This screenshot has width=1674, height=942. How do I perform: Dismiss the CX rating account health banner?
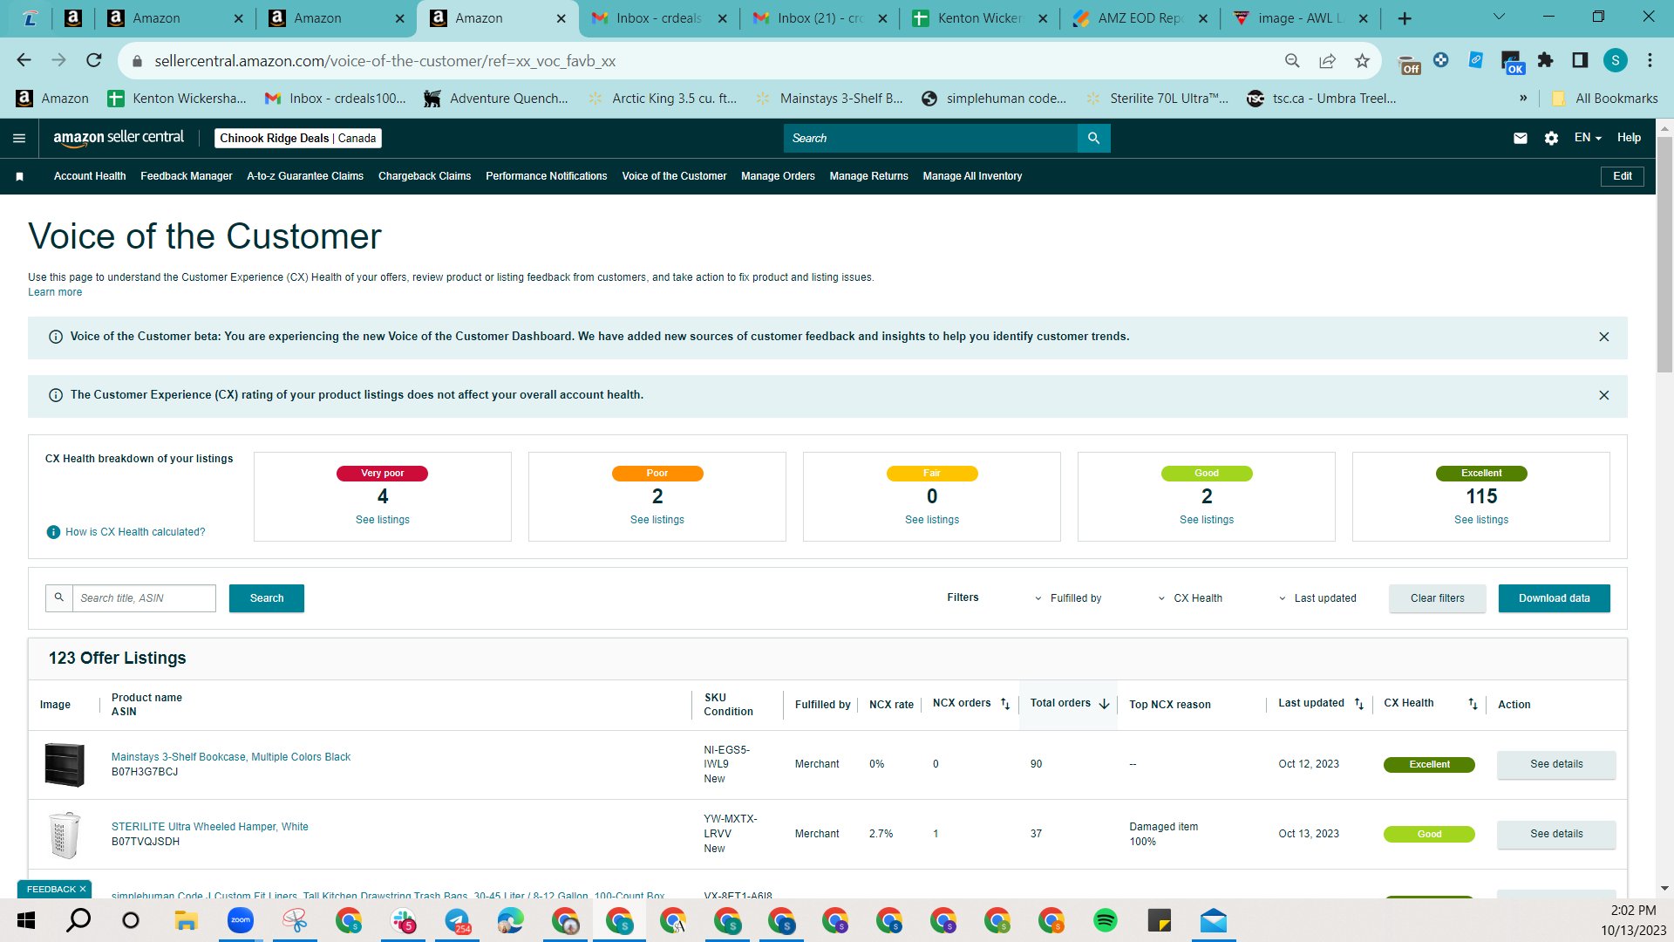pyautogui.click(x=1603, y=395)
